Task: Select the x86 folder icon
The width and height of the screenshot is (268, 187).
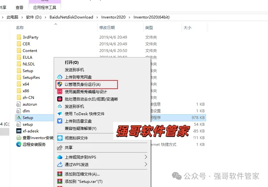Action: pyautogui.click(x=19, y=91)
